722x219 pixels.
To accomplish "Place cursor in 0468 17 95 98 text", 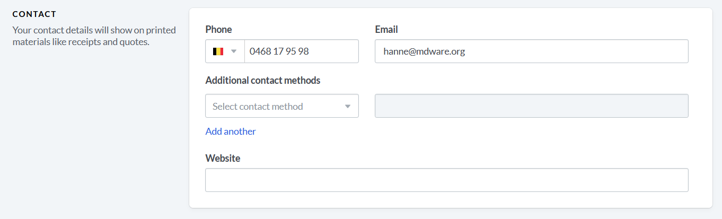I will 279,51.
